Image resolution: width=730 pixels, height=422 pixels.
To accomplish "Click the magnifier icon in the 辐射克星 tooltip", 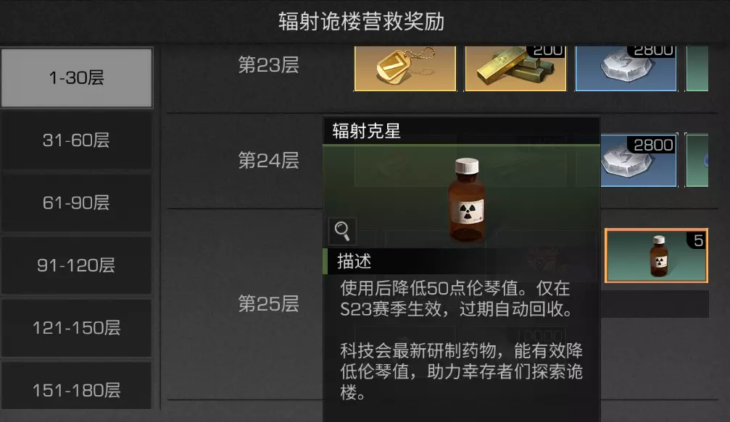I will click(x=342, y=231).
